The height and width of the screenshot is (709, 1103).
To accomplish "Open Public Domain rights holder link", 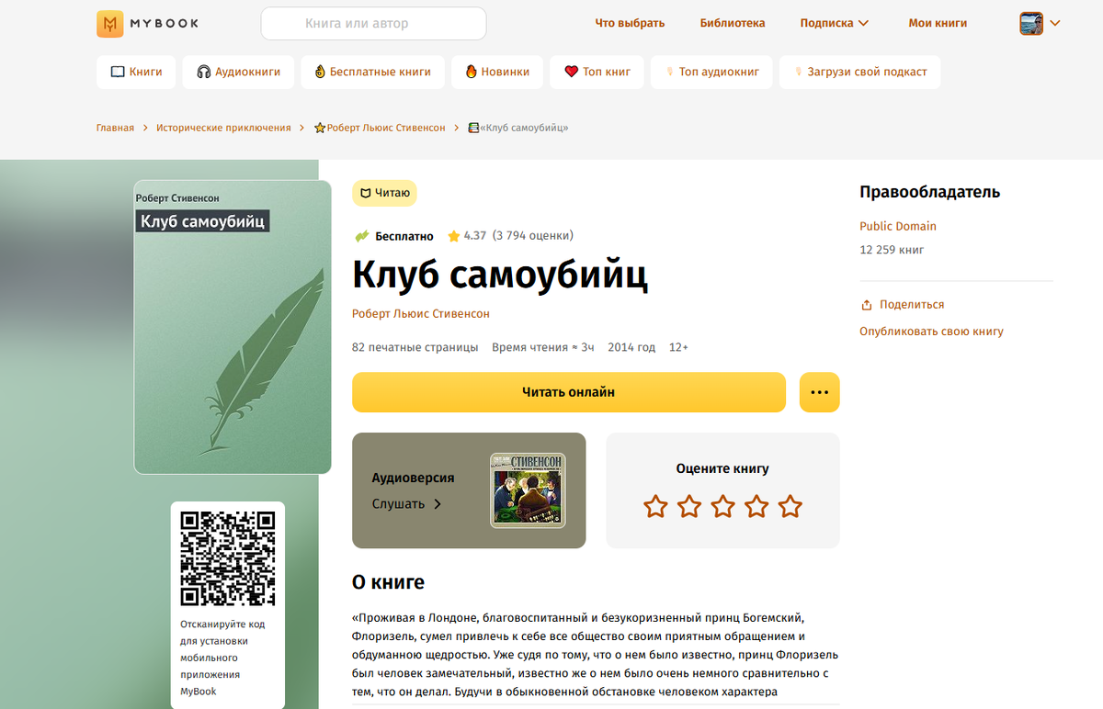I will tap(898, 226).
